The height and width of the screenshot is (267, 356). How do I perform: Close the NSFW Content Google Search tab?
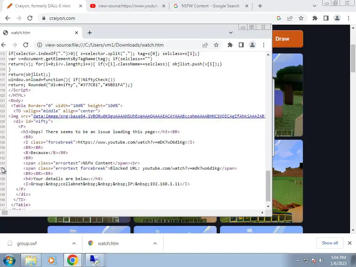pyautogui.click(x=247, y=6)
